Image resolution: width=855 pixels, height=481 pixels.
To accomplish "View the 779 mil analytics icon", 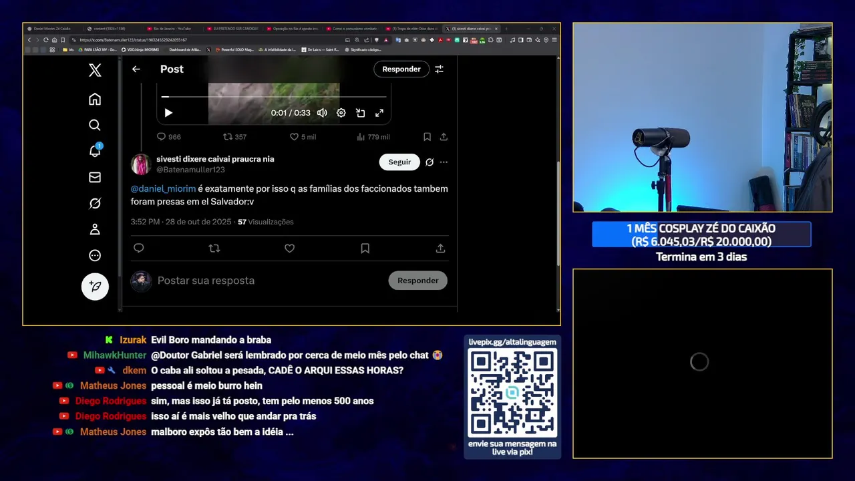I will click(x=361, y=136).
